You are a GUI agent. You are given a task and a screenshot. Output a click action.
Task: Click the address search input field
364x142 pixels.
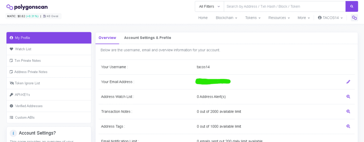tap(284, 6)
